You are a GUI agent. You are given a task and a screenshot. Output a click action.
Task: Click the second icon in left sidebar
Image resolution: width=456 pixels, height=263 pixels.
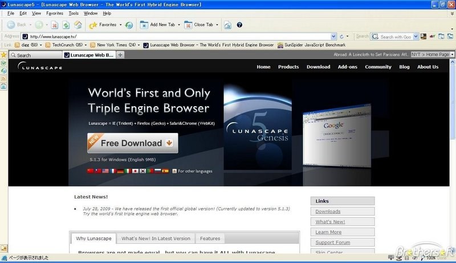[x=3, y=63]
